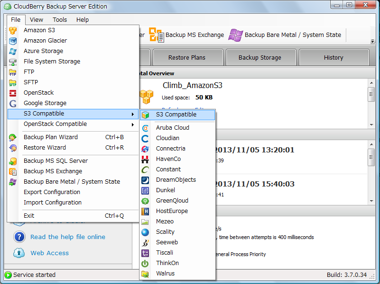Click the Backup MS SQL Server icon

point(13,161)
